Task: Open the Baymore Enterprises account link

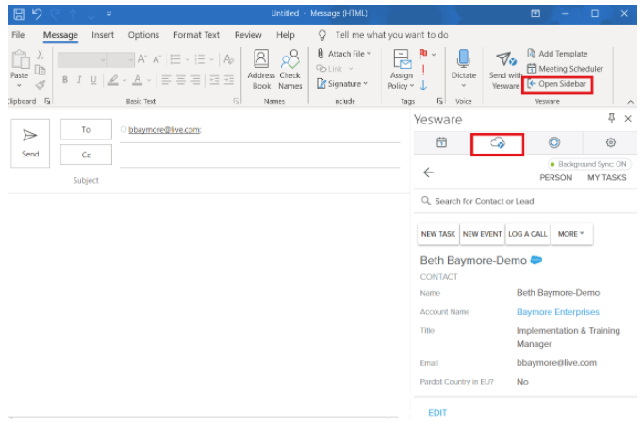Action: (x=557, y=312)
